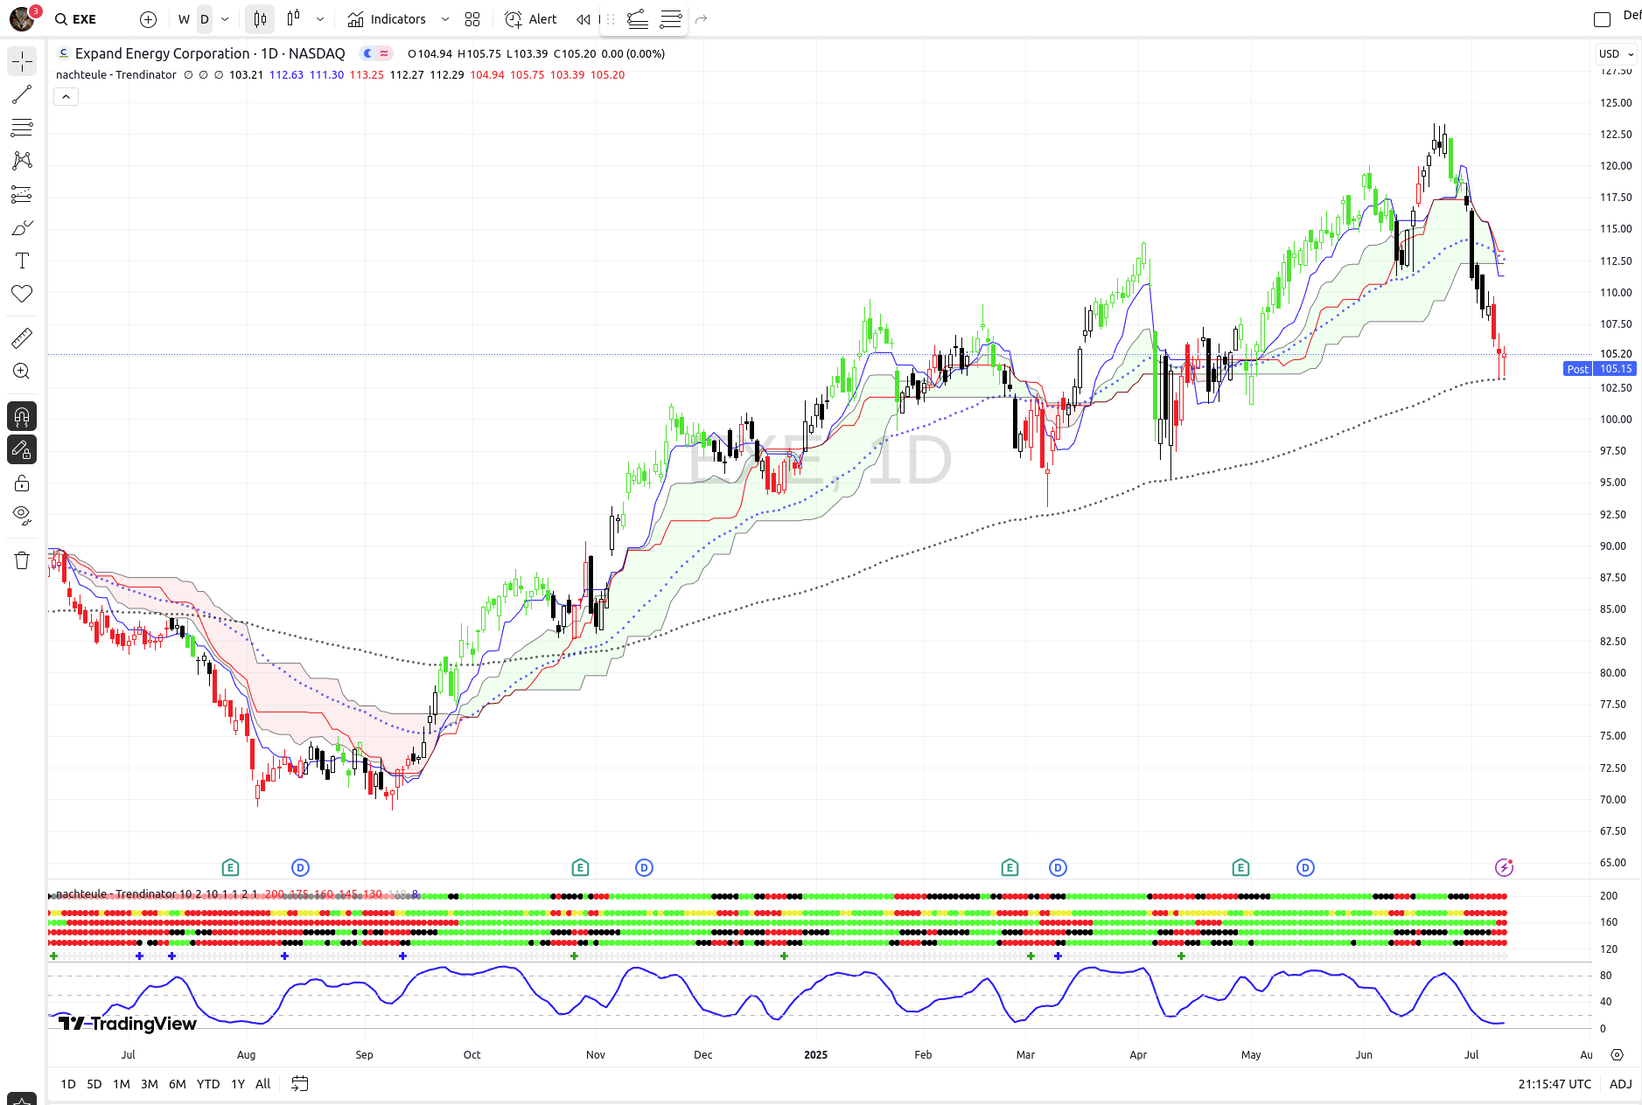Select the crosshair cursor tool
Screen dimensions: 1642x1105
[x=22, y=61]
